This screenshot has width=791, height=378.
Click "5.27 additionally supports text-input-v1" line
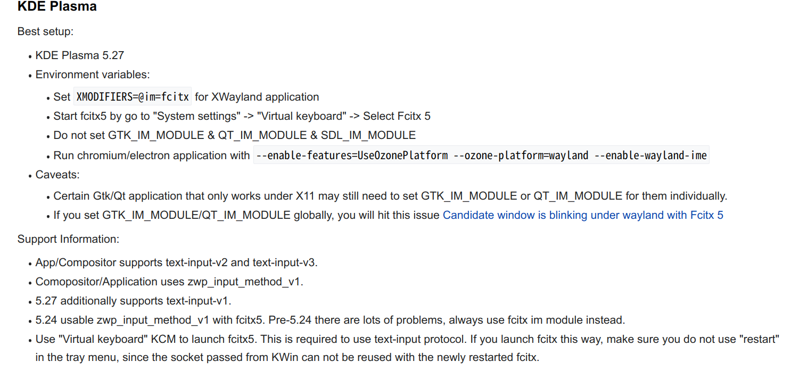[133, 301]
